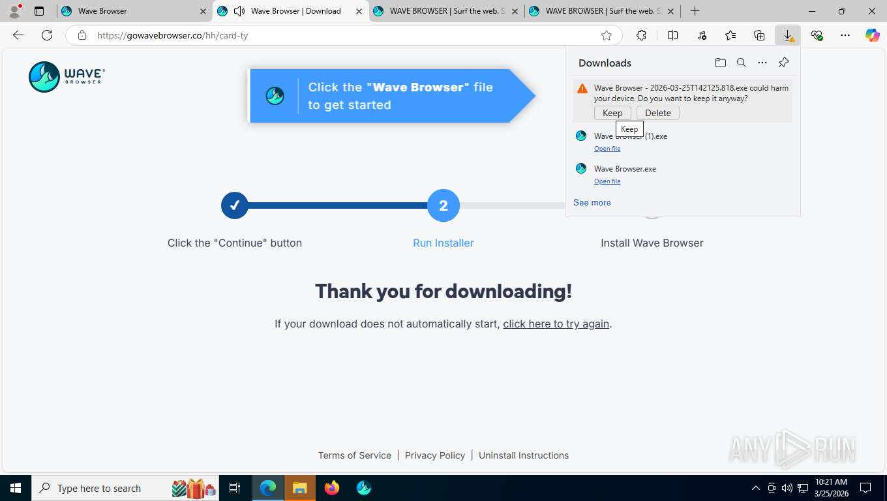Switch to third tab, WAVE BROWSER Surf the web
The image size is (887, 501).
[x=446, y=11]
